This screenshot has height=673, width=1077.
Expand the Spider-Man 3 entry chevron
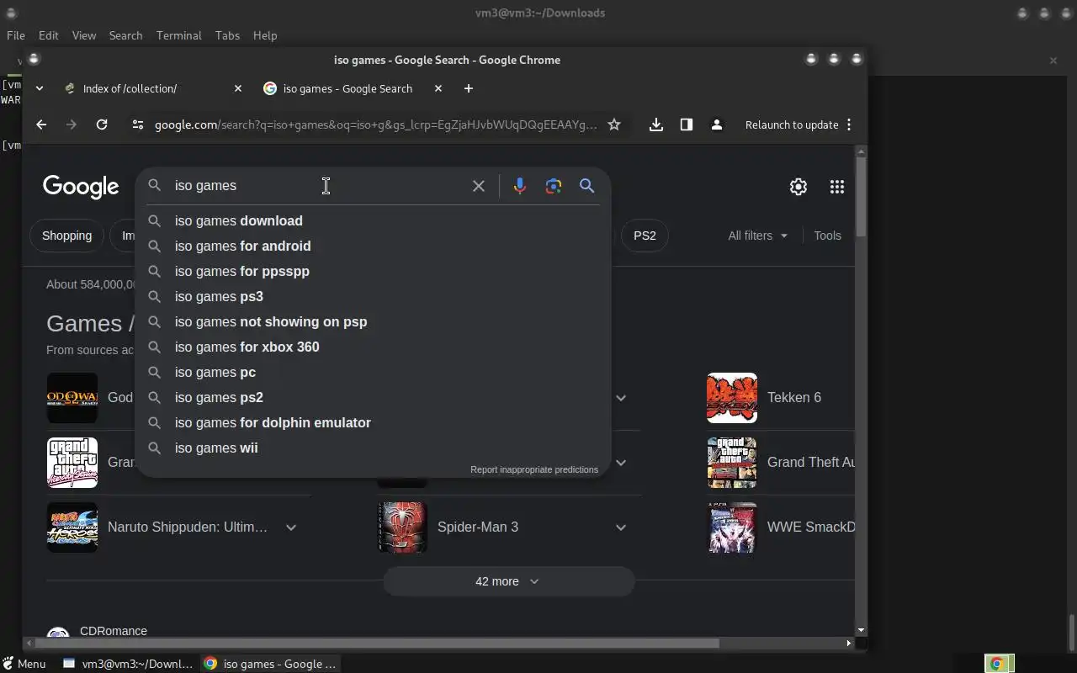621,527
